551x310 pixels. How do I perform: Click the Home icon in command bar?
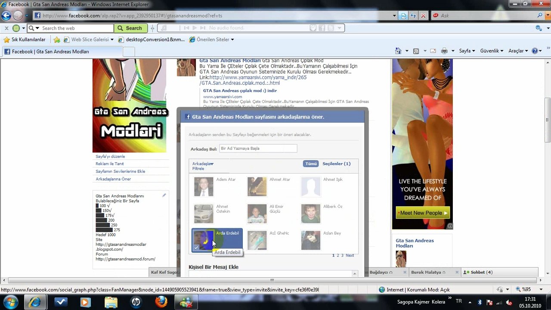[398, 51]
